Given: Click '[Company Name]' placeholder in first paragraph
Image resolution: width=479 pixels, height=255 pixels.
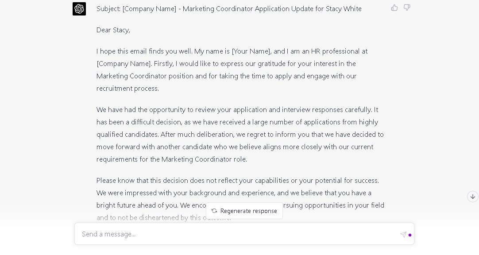Looking at the screenshot, I should point(124,64).
